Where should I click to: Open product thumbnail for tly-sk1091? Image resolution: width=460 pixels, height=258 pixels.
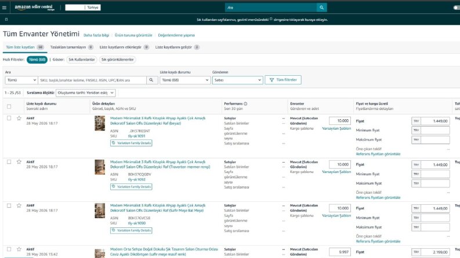[x=100, y=123]
